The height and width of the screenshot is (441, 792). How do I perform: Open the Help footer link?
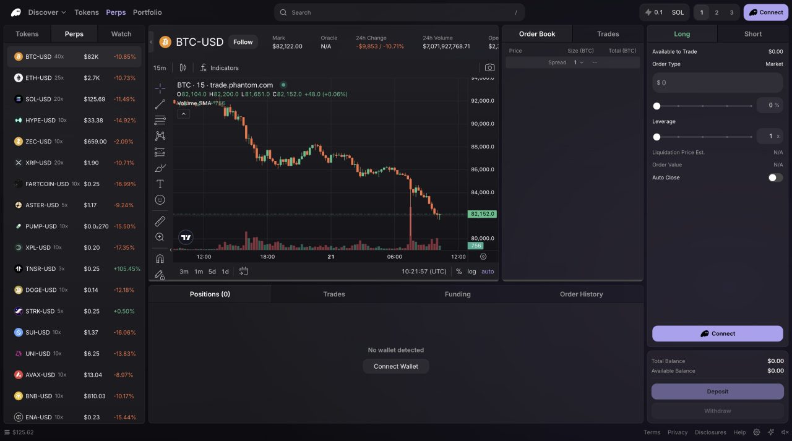[739, 432]
